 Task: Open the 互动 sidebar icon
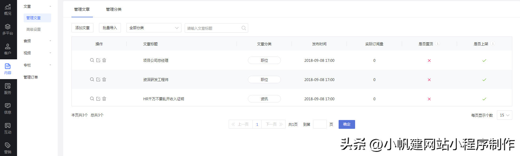[x=8, y=128]
